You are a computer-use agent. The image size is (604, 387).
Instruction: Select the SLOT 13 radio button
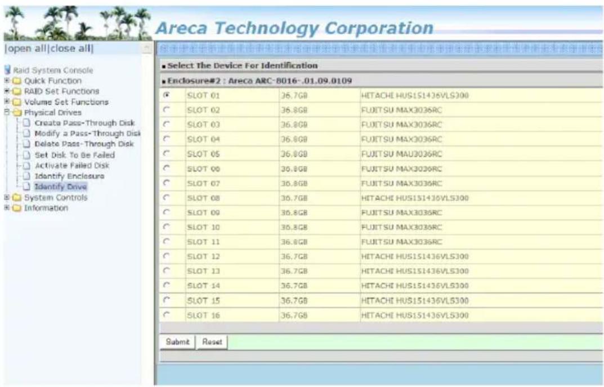[167, 270]
